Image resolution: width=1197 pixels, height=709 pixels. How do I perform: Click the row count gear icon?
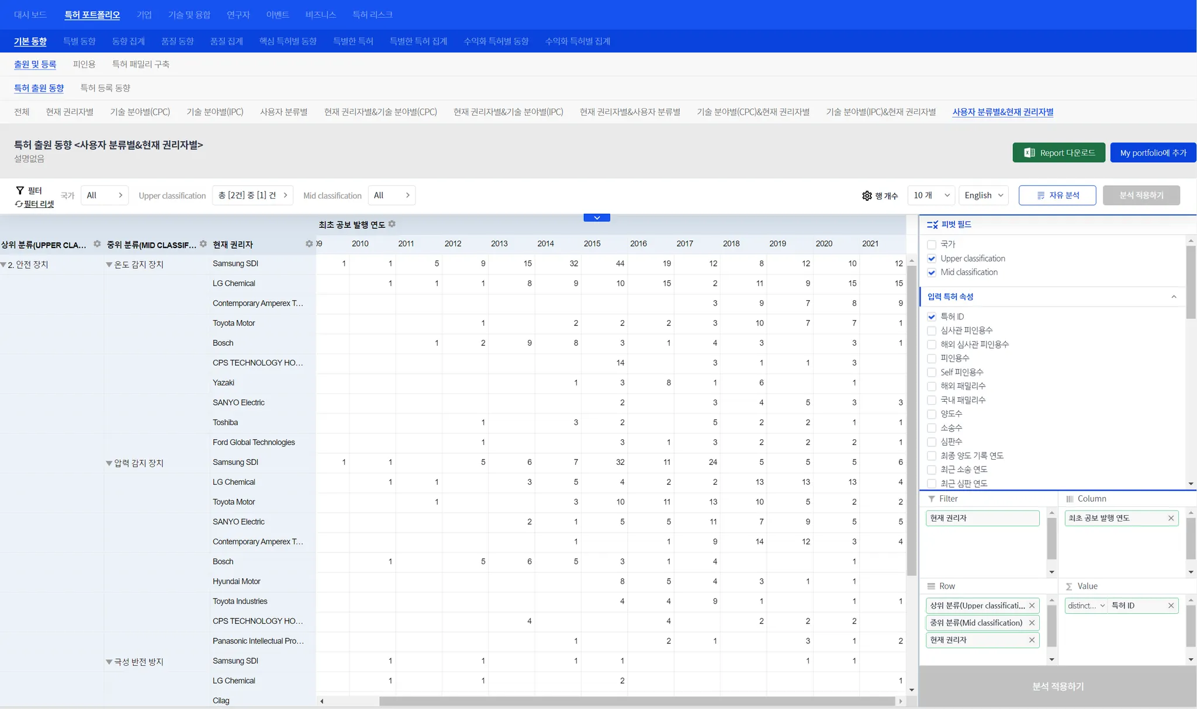click(867, 196)
